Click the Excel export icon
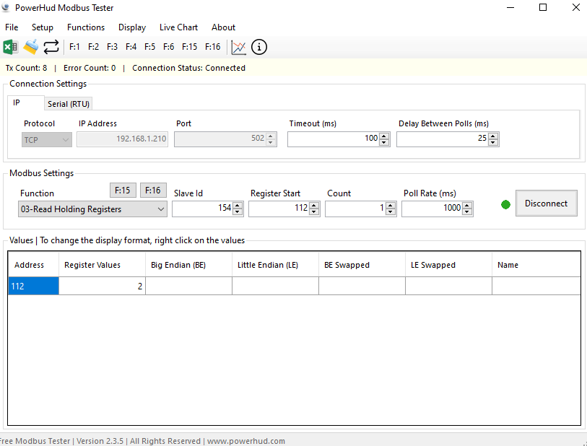Viewport: 587px width, 446px height. coord(10,47)
